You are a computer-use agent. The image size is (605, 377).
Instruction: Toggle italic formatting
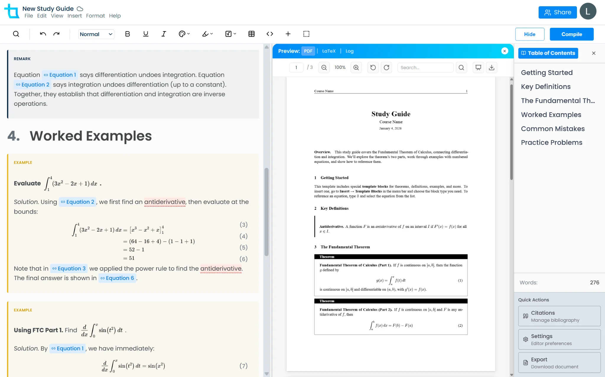point(163,34)
